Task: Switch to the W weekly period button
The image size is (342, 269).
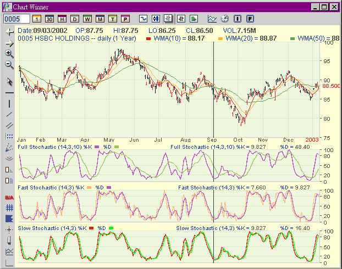Action: tap(87, 19)
